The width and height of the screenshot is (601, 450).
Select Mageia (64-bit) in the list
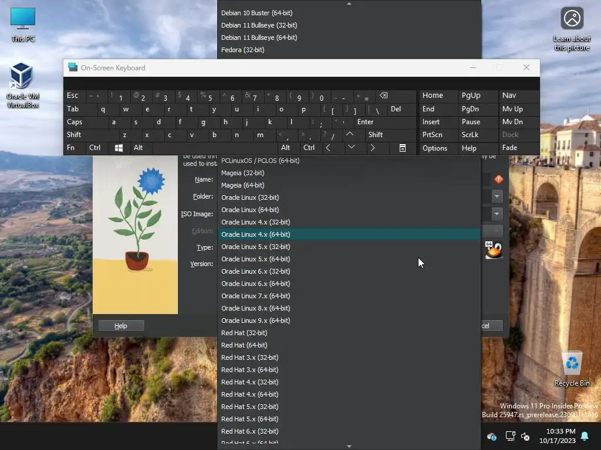click(x=349, y=185)
